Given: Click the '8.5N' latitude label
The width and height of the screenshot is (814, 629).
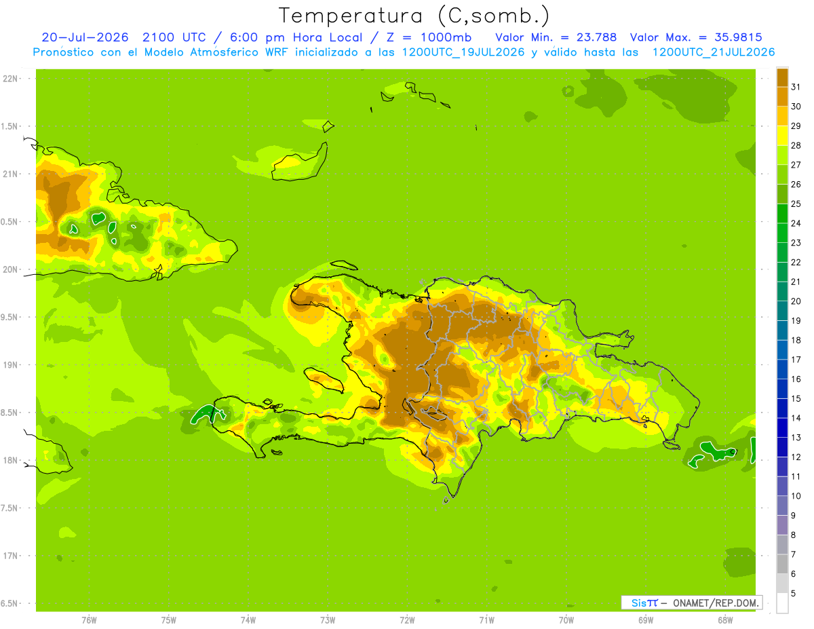Looking at the screenshot, I should (10, 413).
